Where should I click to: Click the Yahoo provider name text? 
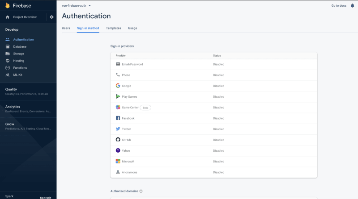point(126,150)
